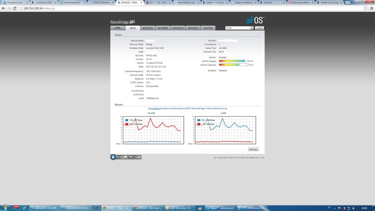
Task: Open the Windows Start menu
Action: [x=5, y=208]
